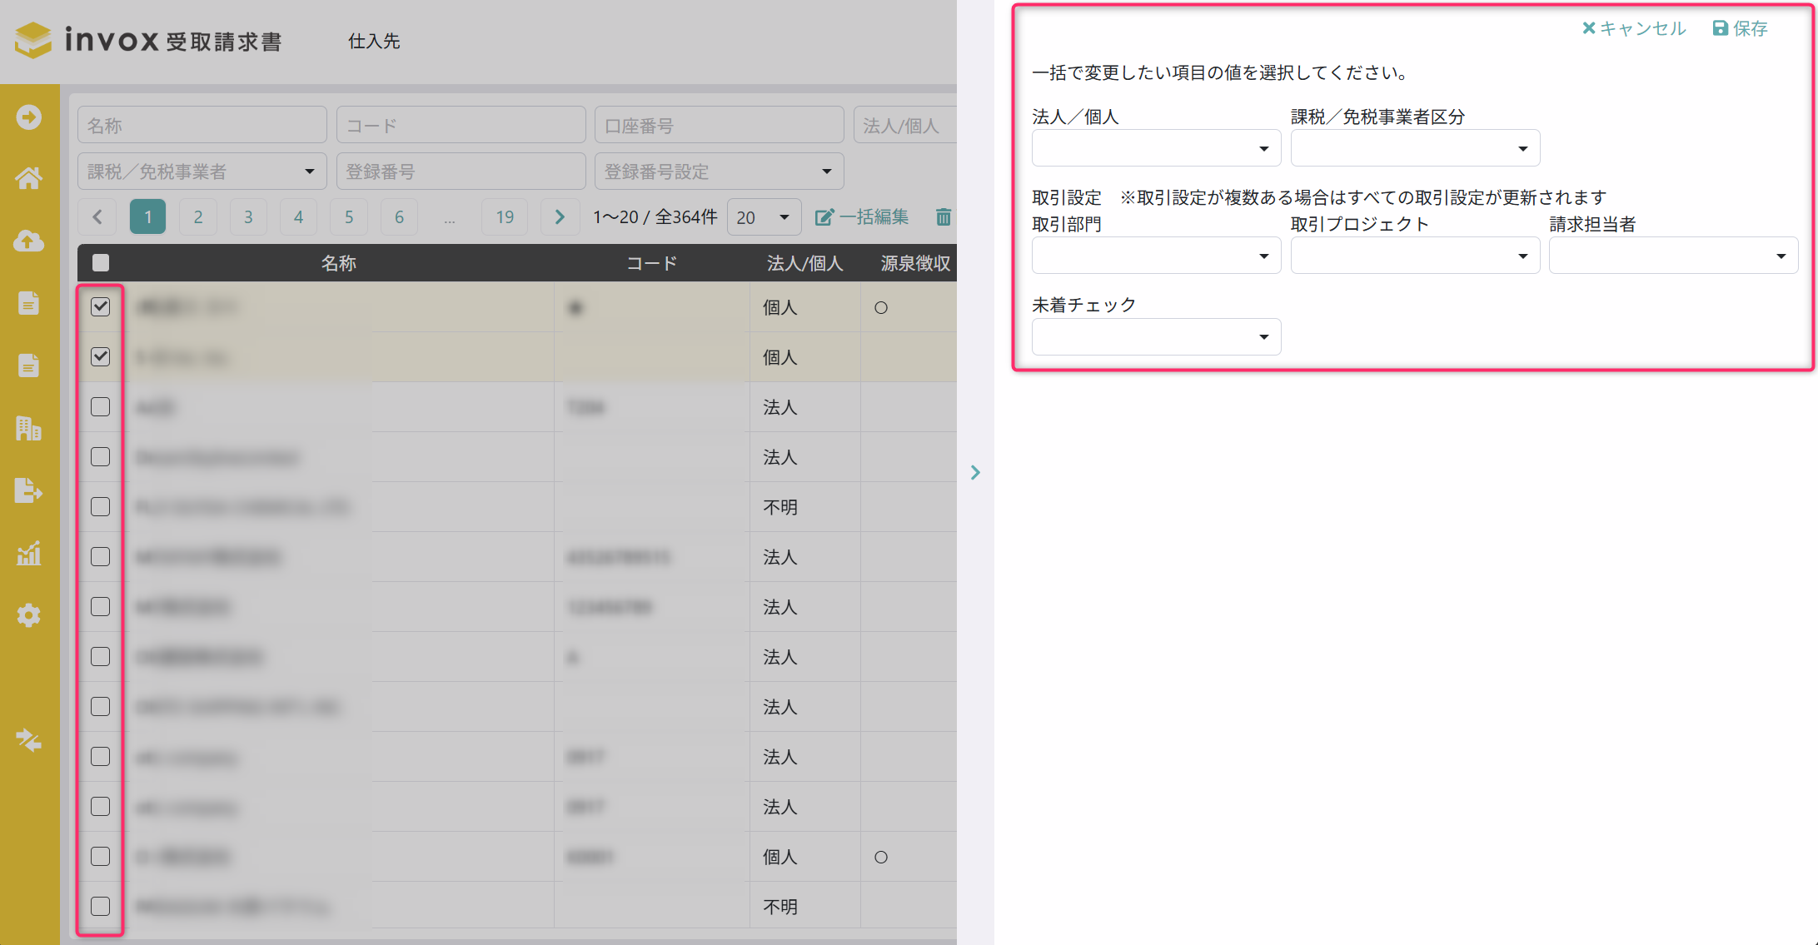Click the 一括編集 bulk edit button
The width and height of the screenshot is (1818, 945).
(x=862, y=217)
